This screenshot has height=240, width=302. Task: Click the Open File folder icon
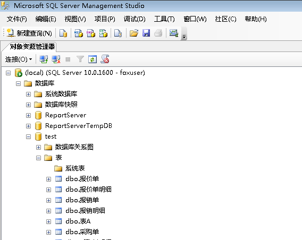click(x=134, y=33)
